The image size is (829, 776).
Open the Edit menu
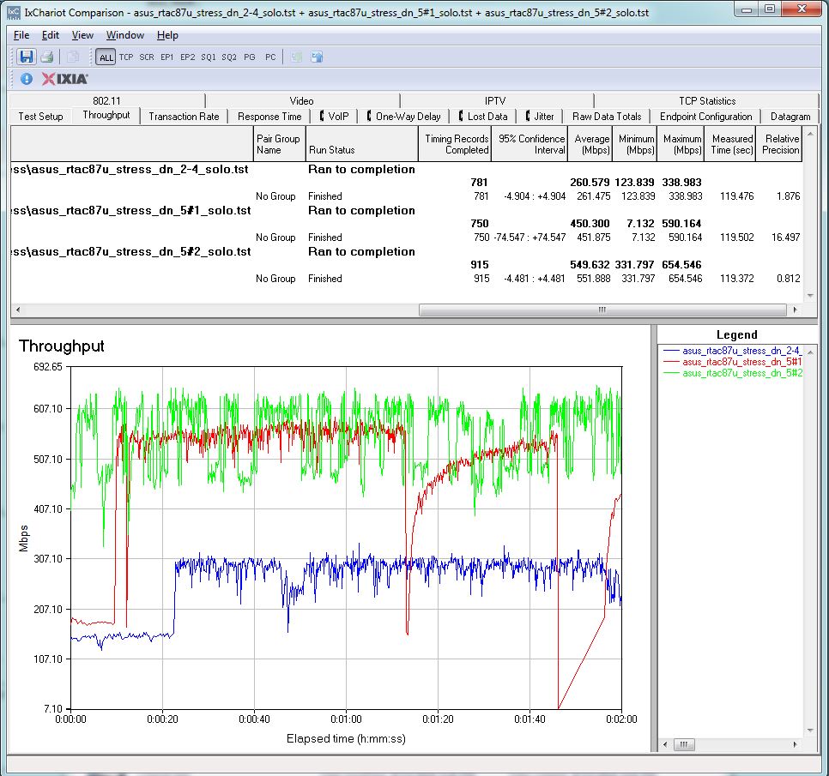click(51, 35)
